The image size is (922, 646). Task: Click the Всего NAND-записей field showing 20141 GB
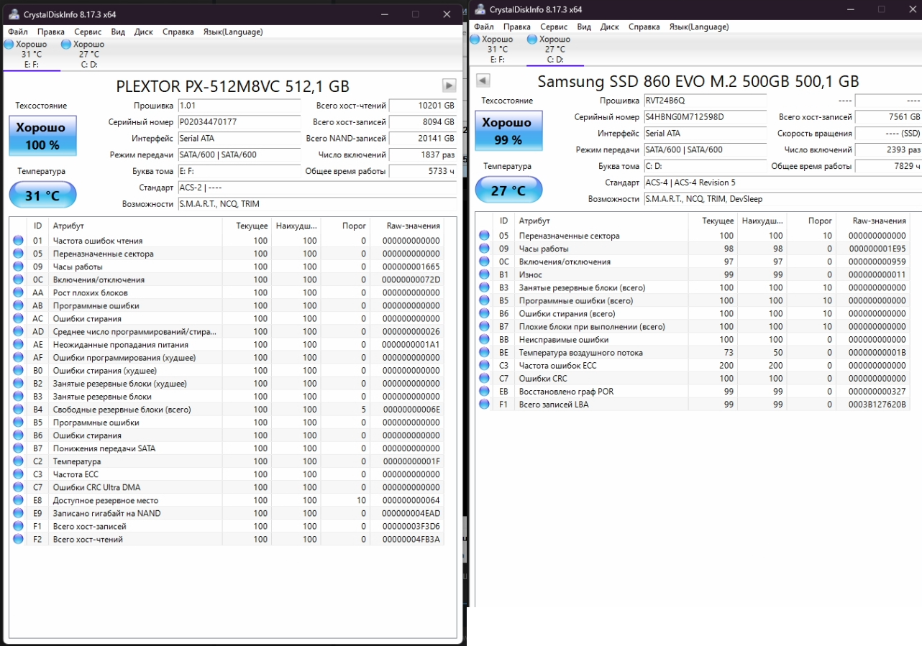pos(422,139)
